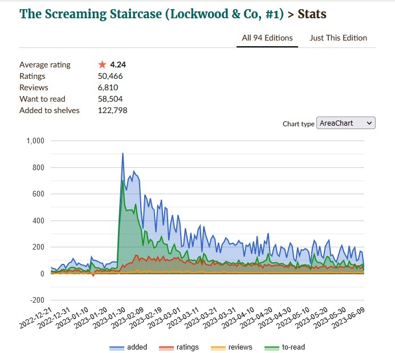Image resolution: width=395 pixels, height=353 pixels.
Task: Click the orange 'reviews' legend swatch
Action: 218,347
